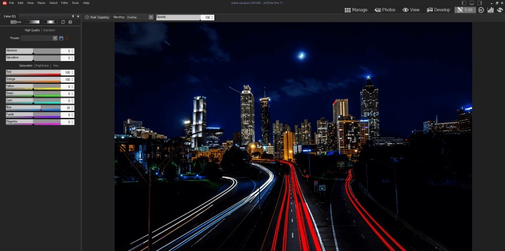Adjust the Yellow color slider
This screenshot has height=251, width=505.
33,87
